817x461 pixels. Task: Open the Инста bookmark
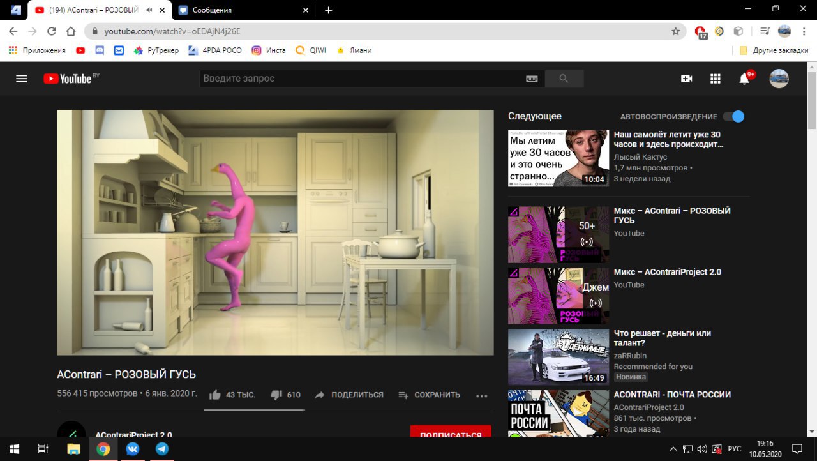click(x=268, y=50)
